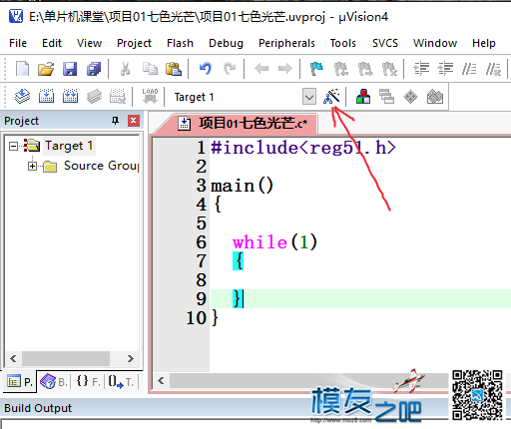
Task: Save the current file with floppy icon
Action: pos(70,69)
